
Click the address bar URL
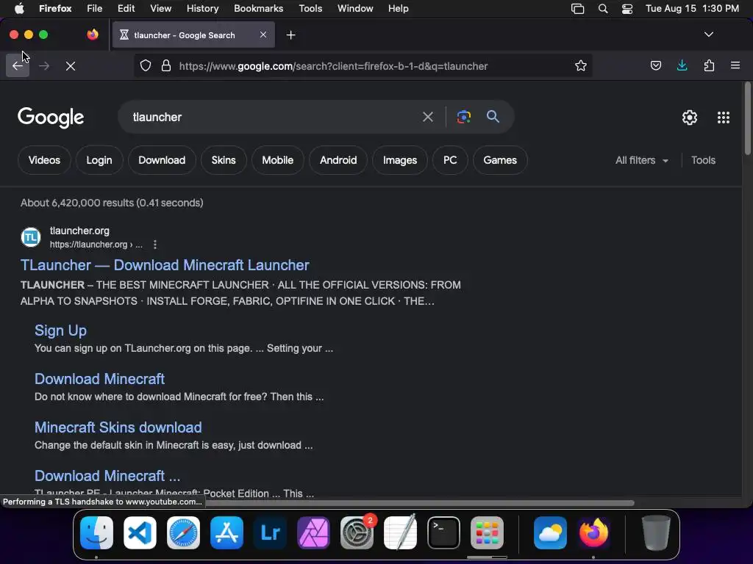tap(333, 65)
